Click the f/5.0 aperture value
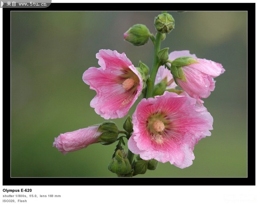 click(33, 196)
